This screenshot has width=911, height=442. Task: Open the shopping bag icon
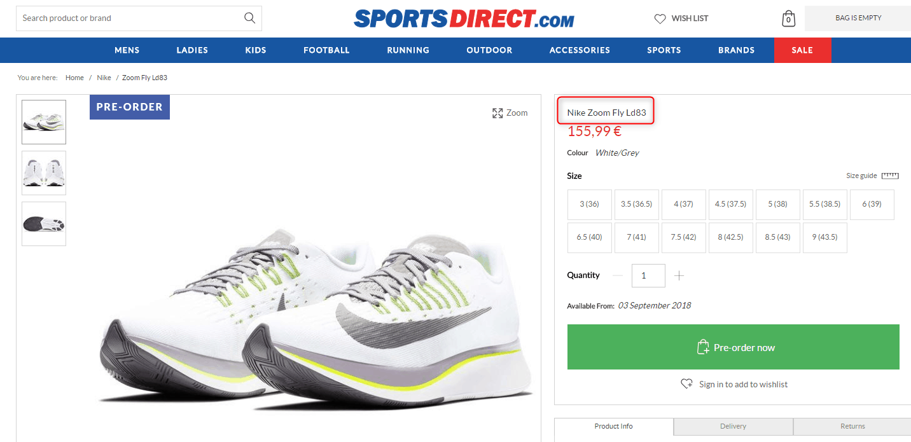coord(788,18)
